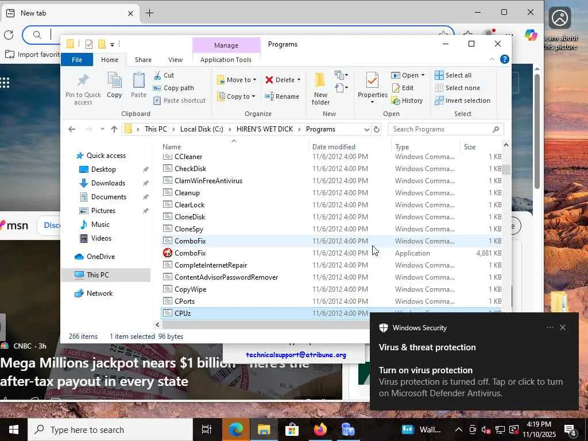Dismiss the Windows Security notification
This screenshot has width=588, height=441.
click(x=563, y=327)
